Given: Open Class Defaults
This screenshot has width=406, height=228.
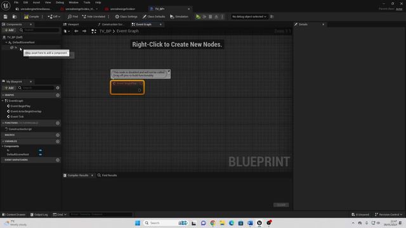Looking at the screenshot, I should pos(154,16).
